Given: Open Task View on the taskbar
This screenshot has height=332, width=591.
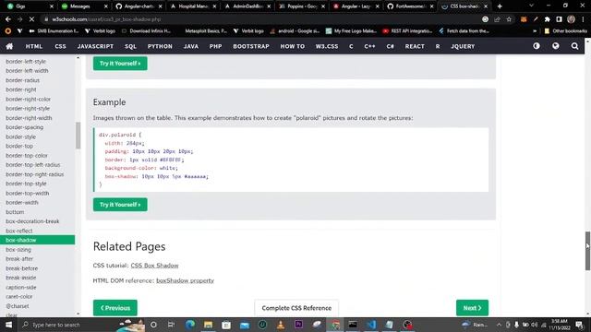Looking at the screenshot, I should [x=171, y=325].
